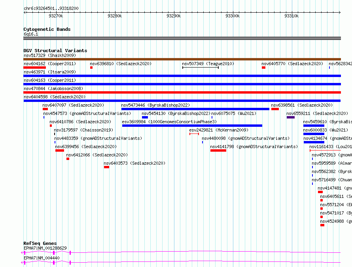Screen dimensions: 352x267
Task: Click the nsv517329 (Shaikh2009) variant label
Action: point(50,55)
